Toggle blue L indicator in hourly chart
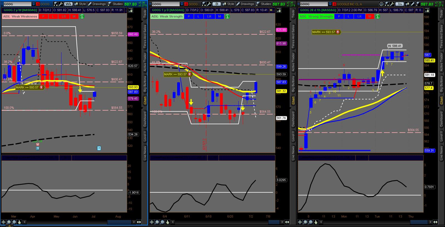The height and width of the screenshot is (227, 445). pyautogui.click(x=349, y=16)
